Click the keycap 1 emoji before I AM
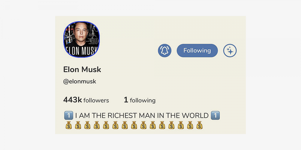Screen dimensions: 301x150 (x=68, y=115)
